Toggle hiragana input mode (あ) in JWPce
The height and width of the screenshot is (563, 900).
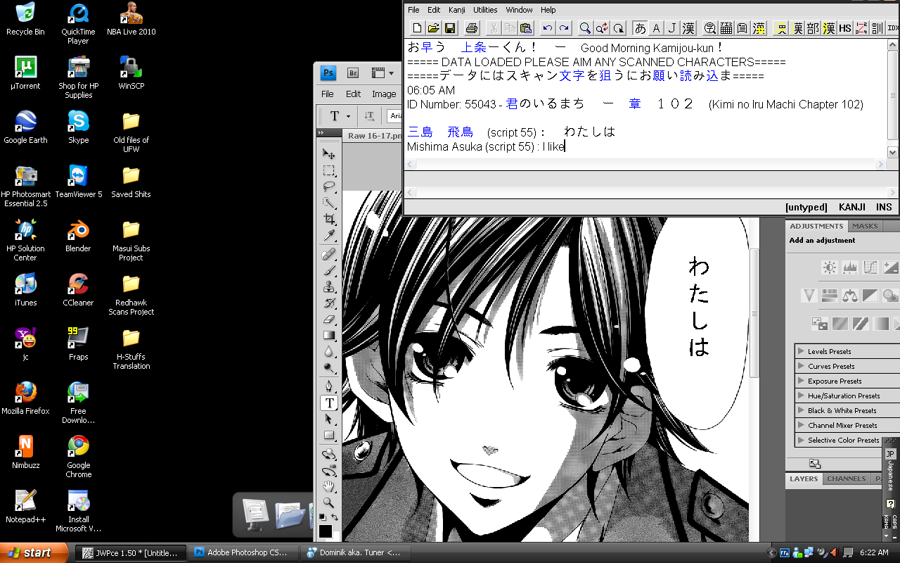click(640, 28)
